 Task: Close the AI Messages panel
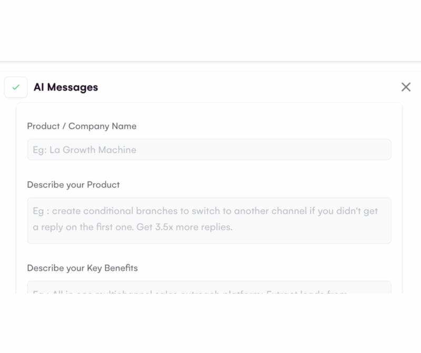pos(406,87)
